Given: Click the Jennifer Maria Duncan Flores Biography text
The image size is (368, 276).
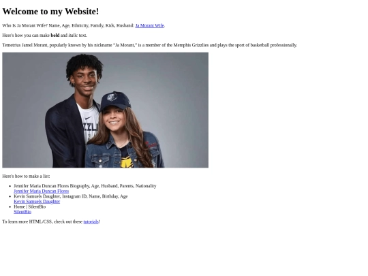Looking at the screenshot, I should tap(85, 186).
